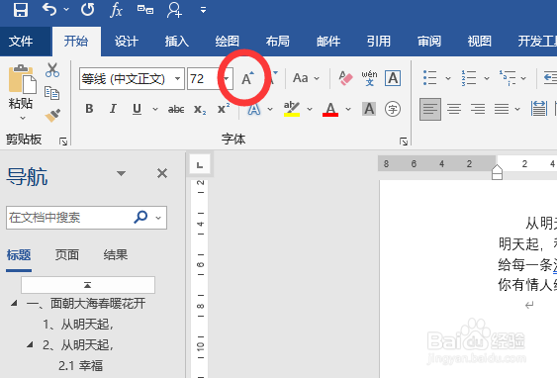Open the font name dropdown arrow
The width and height of the screenshot is (557, 378).
click(177, 78)
